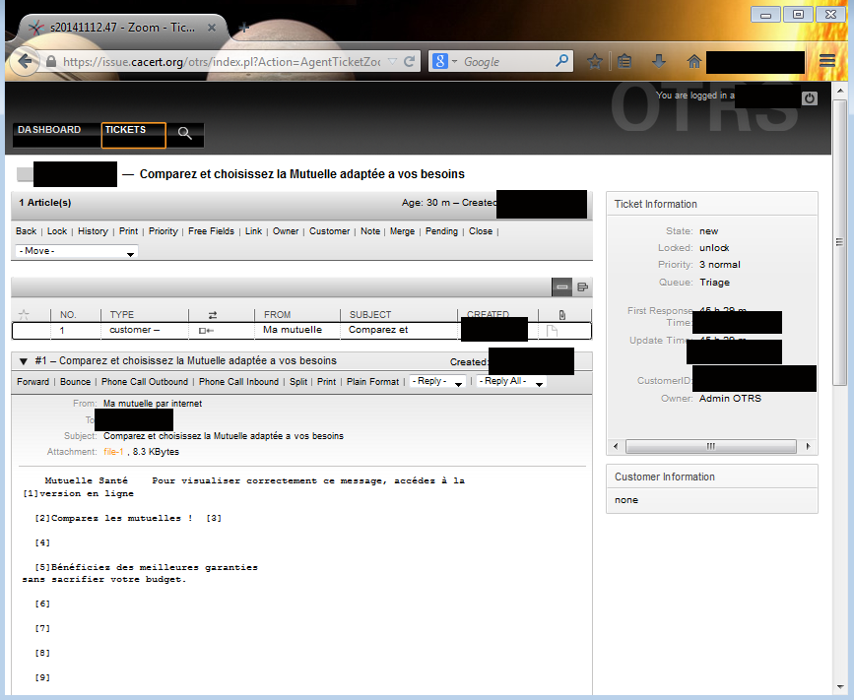Viewport: 854px width, 700px height.
Task: Open the attachment file icon in article row
Action: [552, 331]
